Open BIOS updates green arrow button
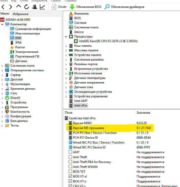The height and width of the screenshot is (187, 180). point(85,7)
